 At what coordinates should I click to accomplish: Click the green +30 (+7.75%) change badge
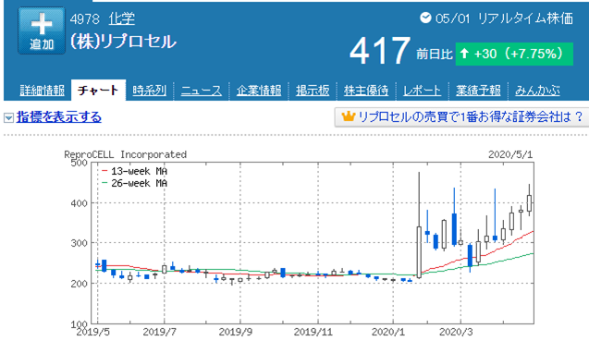[514, 55]
